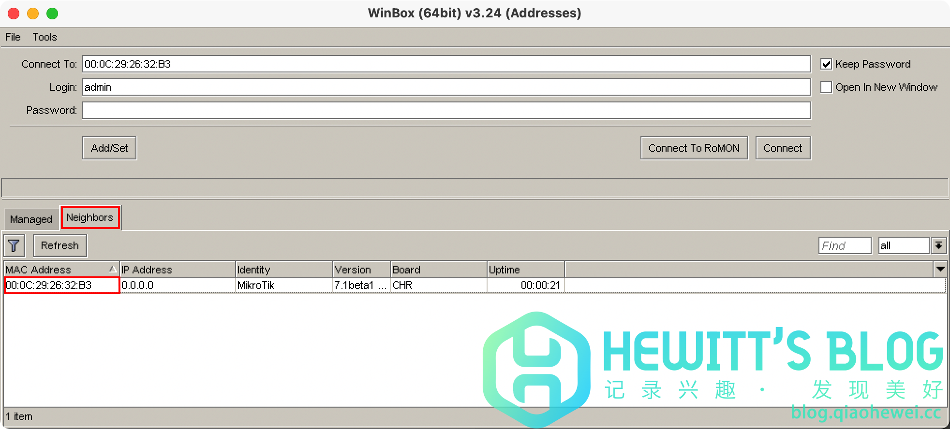This screenshot has height=429, width=950.
Task: Focus the Connect To address field
Action: [x=446, y=64]
